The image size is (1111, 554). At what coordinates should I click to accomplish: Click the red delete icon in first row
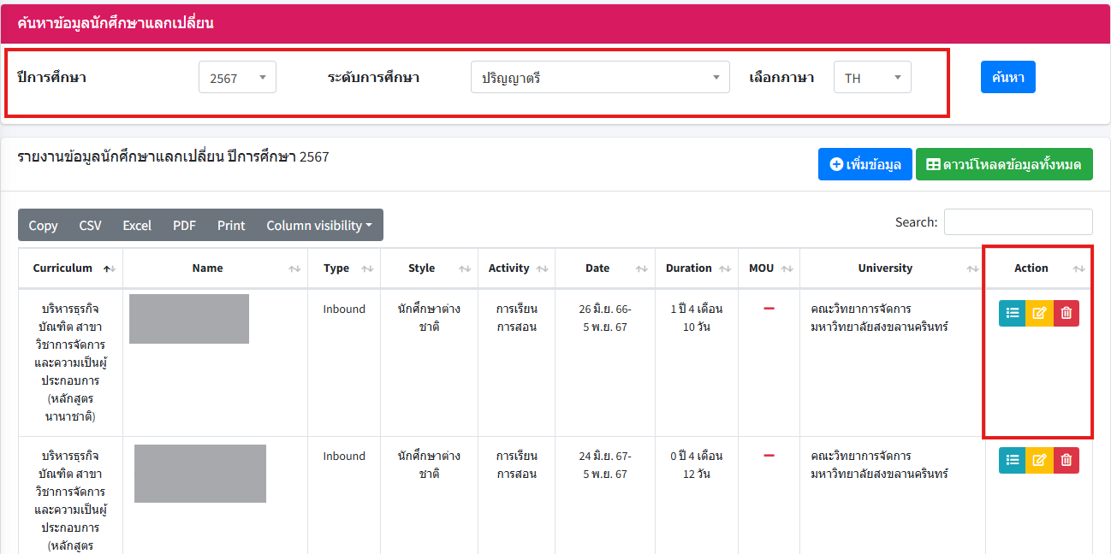1066,314
